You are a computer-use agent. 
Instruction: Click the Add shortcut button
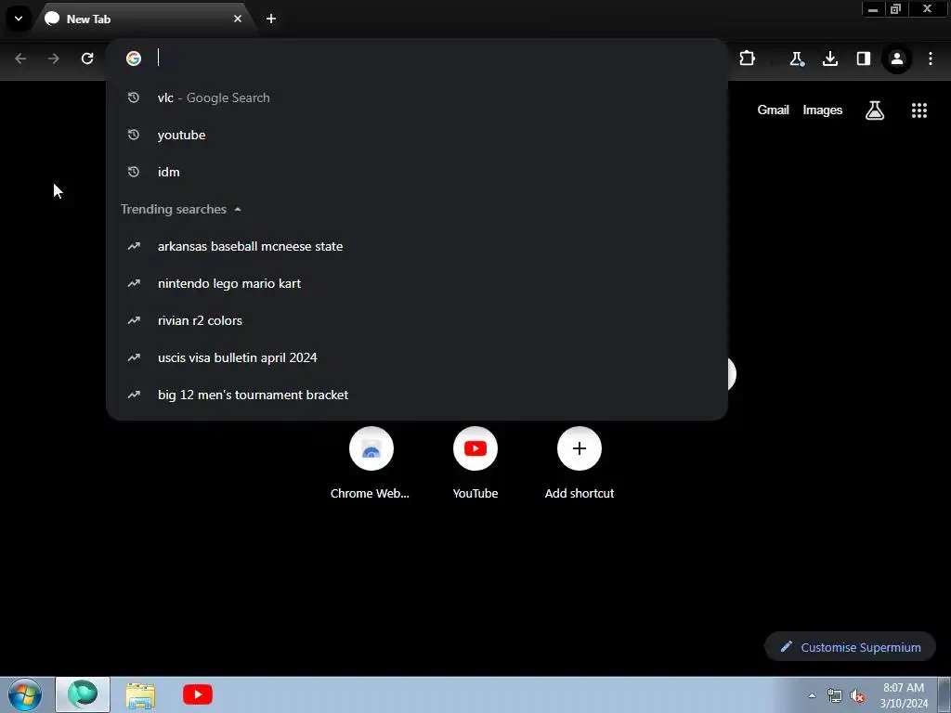click(x=580, y=462)
